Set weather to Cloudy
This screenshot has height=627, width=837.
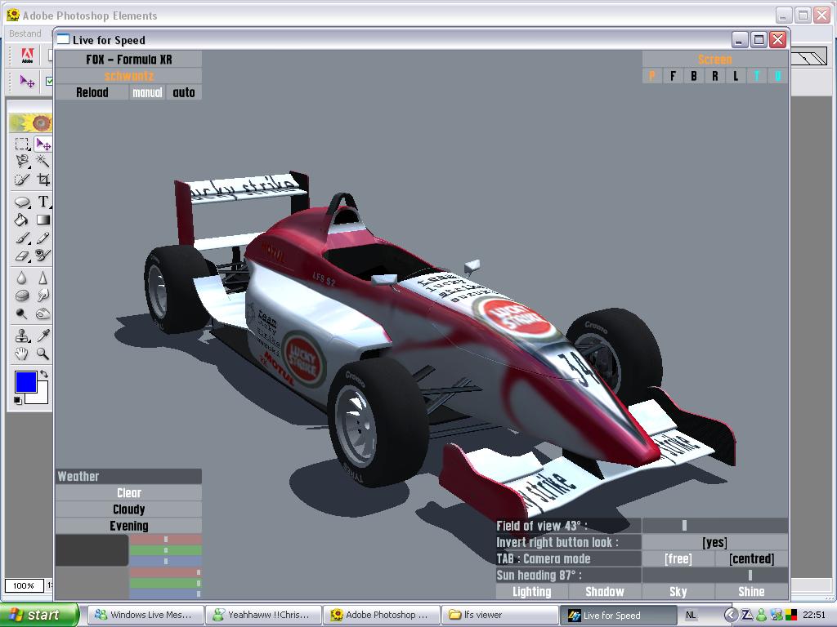(x=128, y=509)
